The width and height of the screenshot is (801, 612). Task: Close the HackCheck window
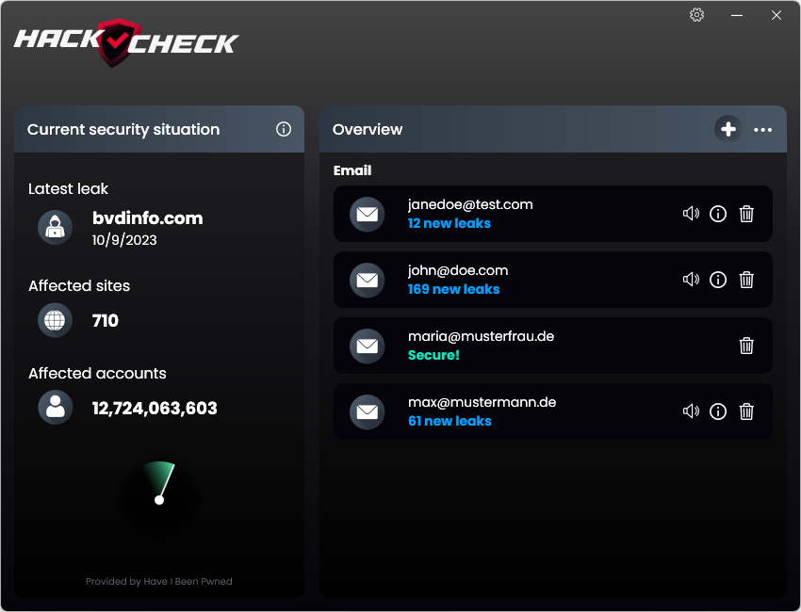[776, 15]
